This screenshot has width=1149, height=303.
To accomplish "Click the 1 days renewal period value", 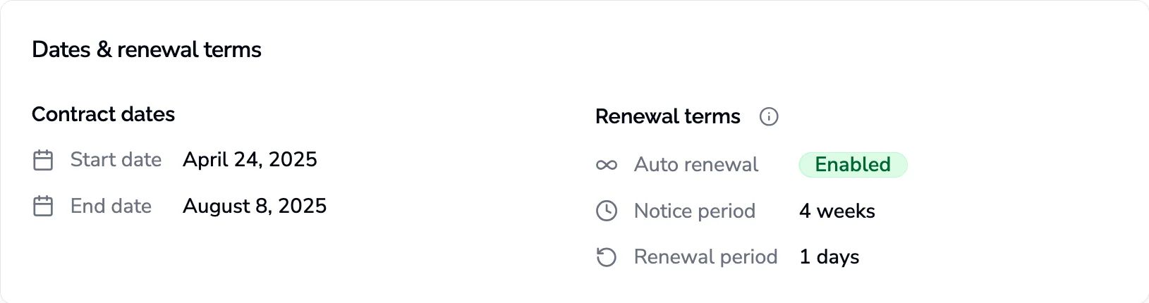I will pyautogui.click(x=829, y=257).
